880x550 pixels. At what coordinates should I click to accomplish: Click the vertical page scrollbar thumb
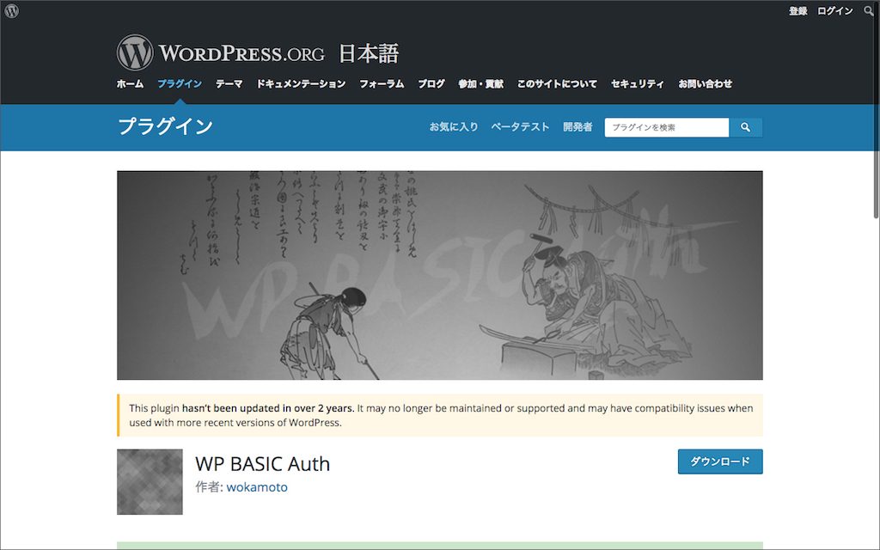coord(876,110)
